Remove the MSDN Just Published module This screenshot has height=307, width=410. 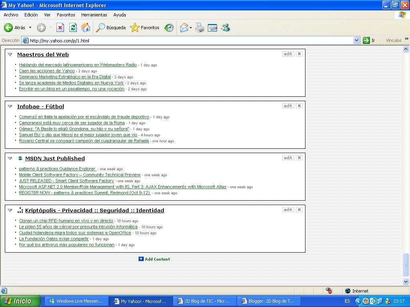tap(299, 157)
